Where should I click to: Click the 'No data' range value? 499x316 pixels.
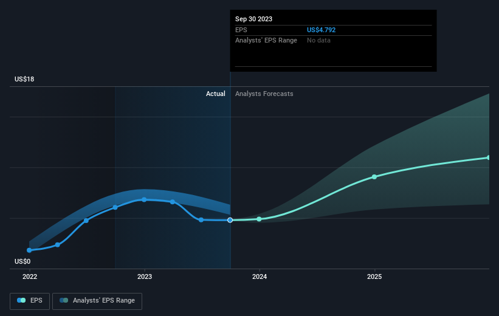point(318,41)
